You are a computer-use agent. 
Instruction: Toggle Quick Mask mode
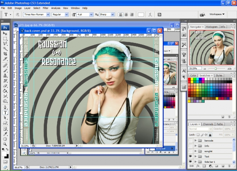coord(5,162)
